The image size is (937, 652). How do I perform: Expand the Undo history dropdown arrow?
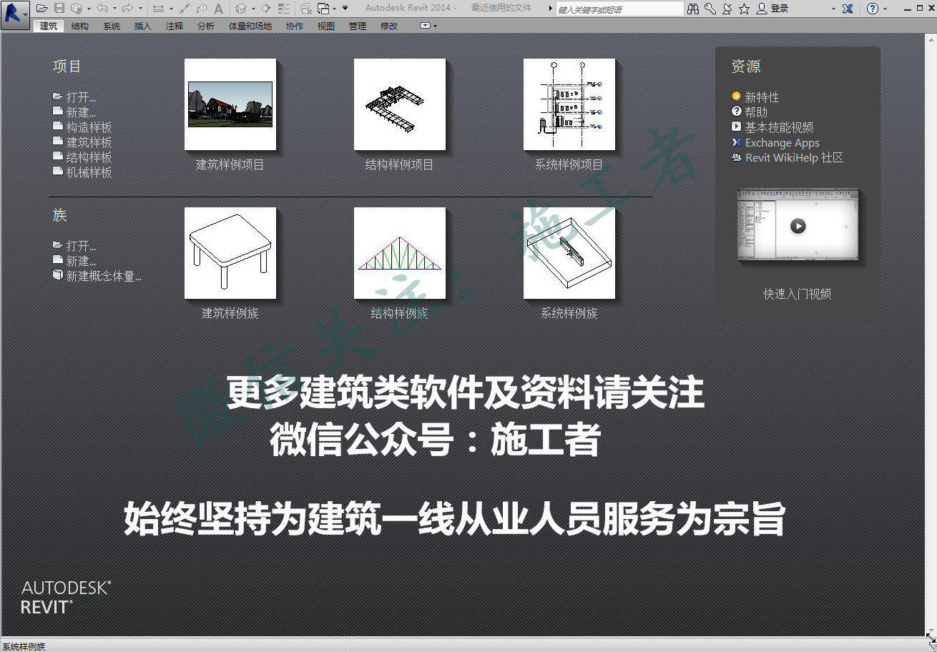(114, 9)
